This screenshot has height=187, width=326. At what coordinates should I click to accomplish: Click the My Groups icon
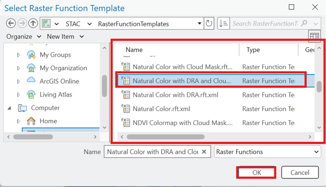(x=31, y=55)
